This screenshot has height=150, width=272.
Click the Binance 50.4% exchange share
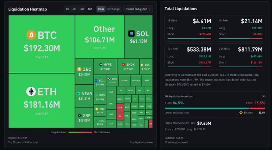[x=262, y=113]
